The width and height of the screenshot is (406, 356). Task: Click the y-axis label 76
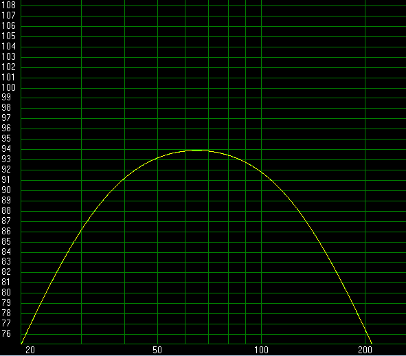(x=6, y=333)
